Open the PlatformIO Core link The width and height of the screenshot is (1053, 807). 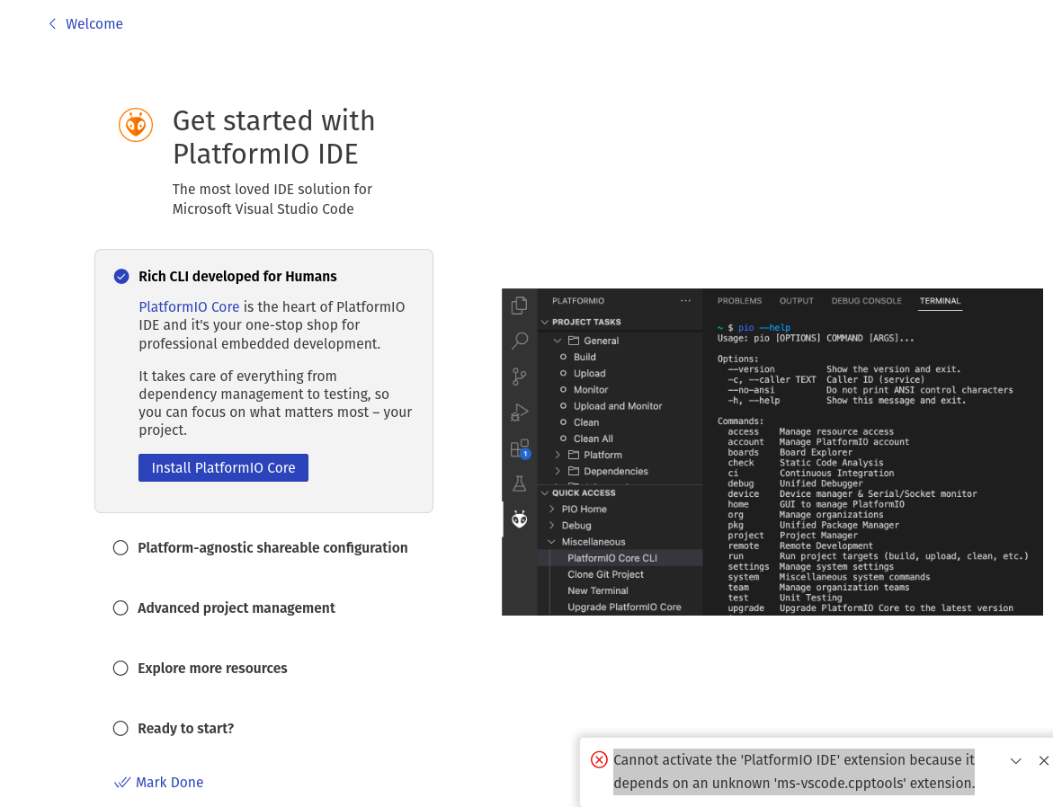pos(189,306)
